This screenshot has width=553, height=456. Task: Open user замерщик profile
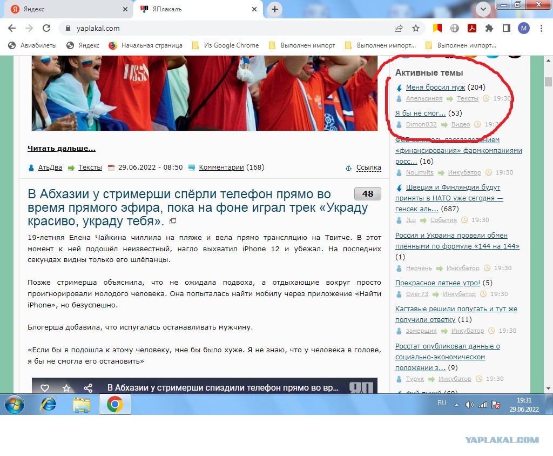pyautogui.click(x=421, y=331)
